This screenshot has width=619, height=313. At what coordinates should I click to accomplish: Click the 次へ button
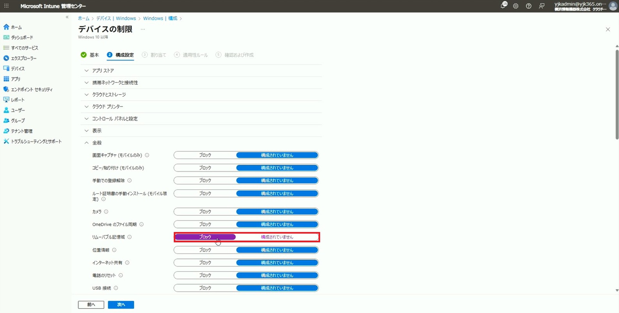point(121,305)
